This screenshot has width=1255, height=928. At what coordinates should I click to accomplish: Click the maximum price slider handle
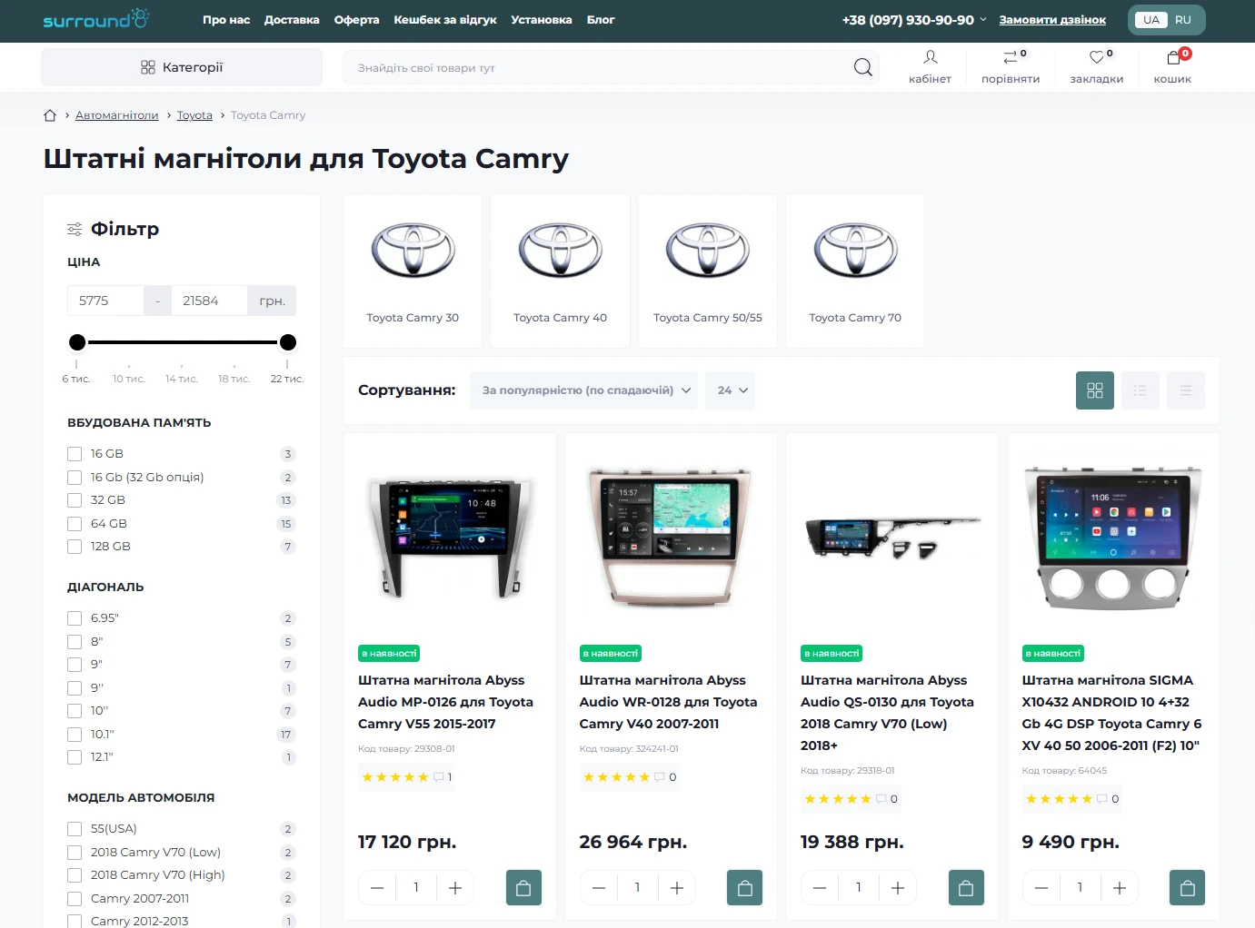click(288, 342)
